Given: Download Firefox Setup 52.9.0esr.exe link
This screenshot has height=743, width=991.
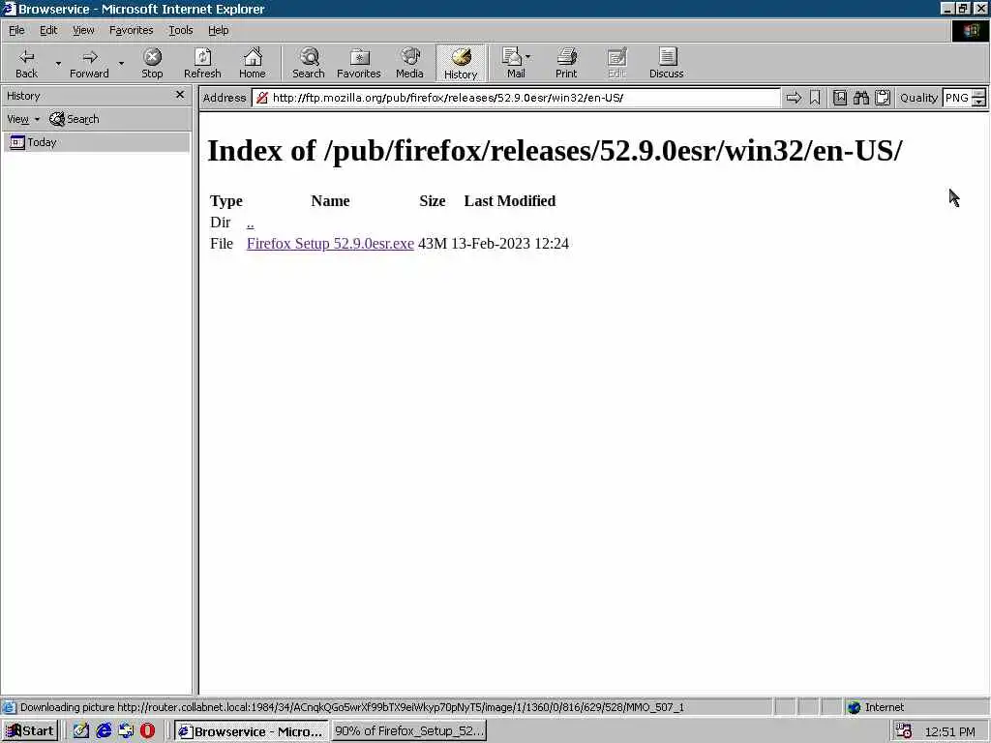Looking at the screenshot, I should [x=330, y=243].
